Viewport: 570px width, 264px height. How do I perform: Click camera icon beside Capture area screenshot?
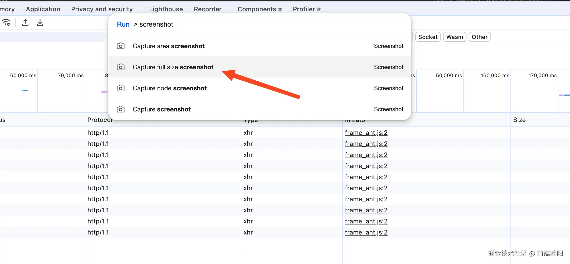121,46
